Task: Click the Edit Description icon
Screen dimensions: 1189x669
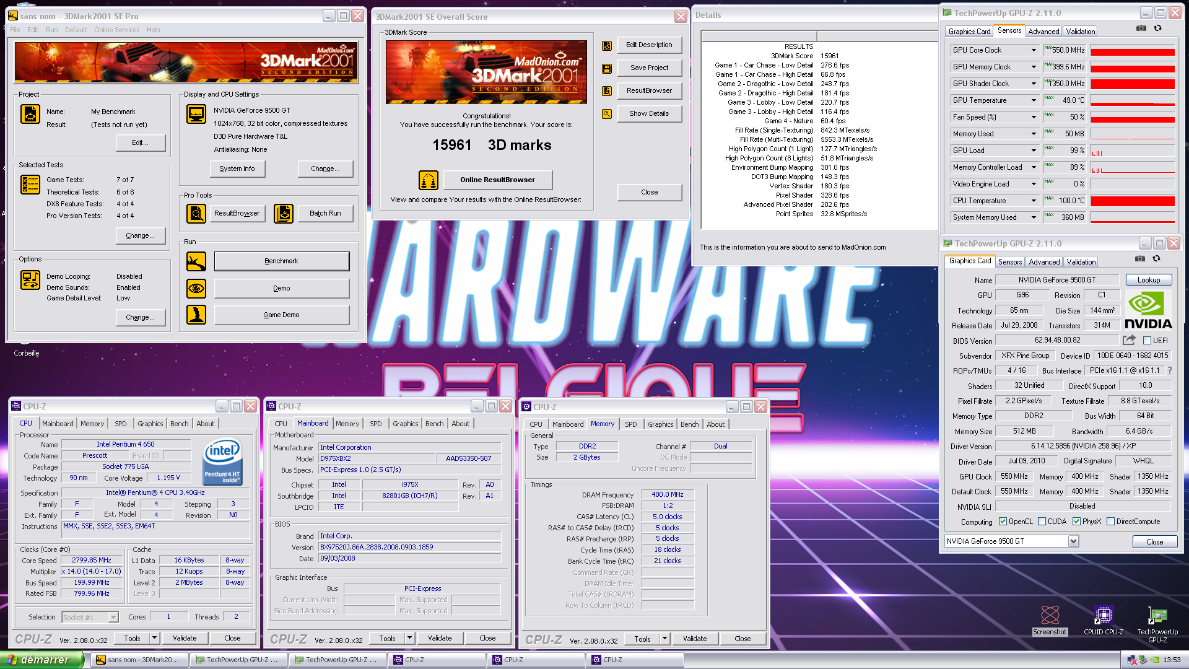Action: [607, 45]
